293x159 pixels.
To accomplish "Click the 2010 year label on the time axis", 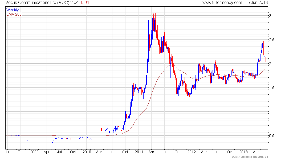I will [x=87, y=152].
